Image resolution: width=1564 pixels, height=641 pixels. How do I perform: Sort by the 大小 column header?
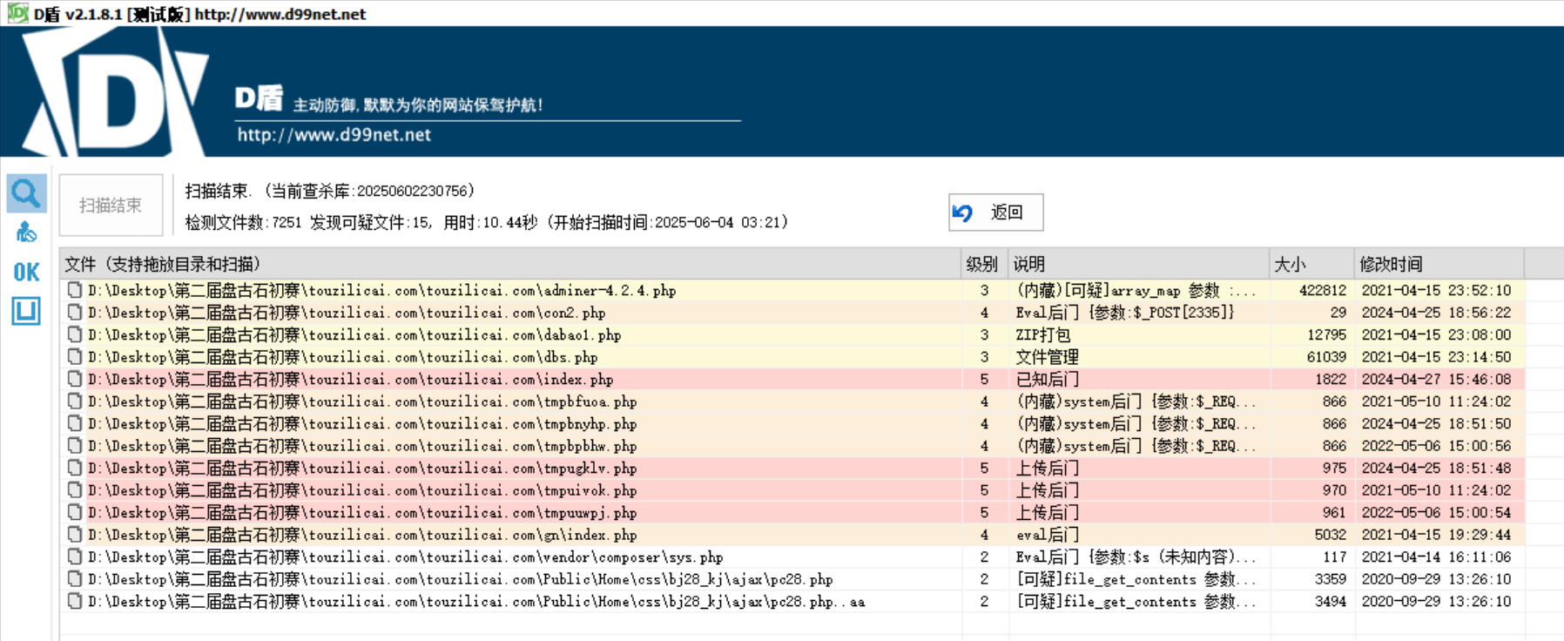pyautogui.click(x=1311, y=264)
